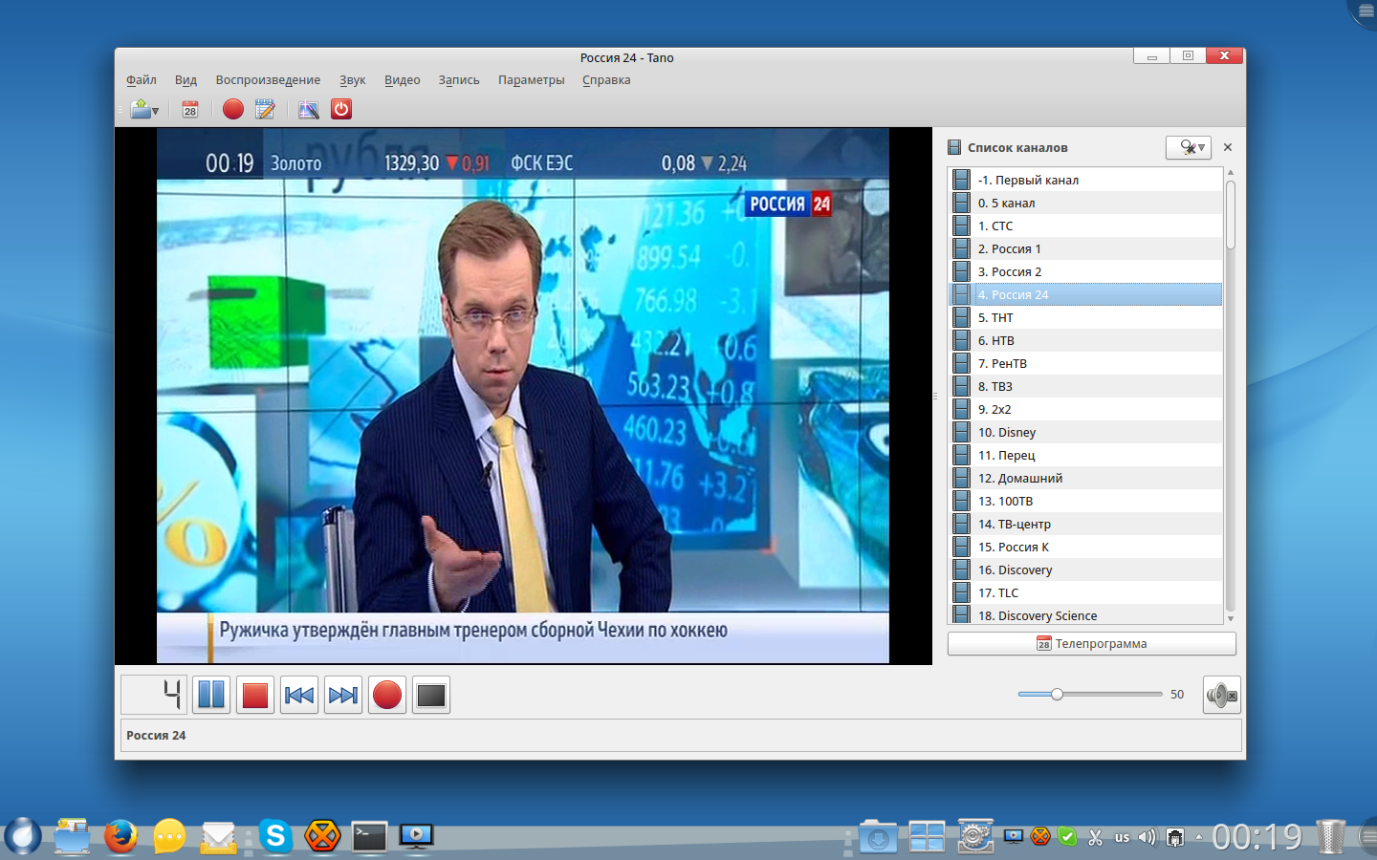Viewport: 1377px width, 860px height.
Task: Click the red power exit icon
Action: point(341,109)
